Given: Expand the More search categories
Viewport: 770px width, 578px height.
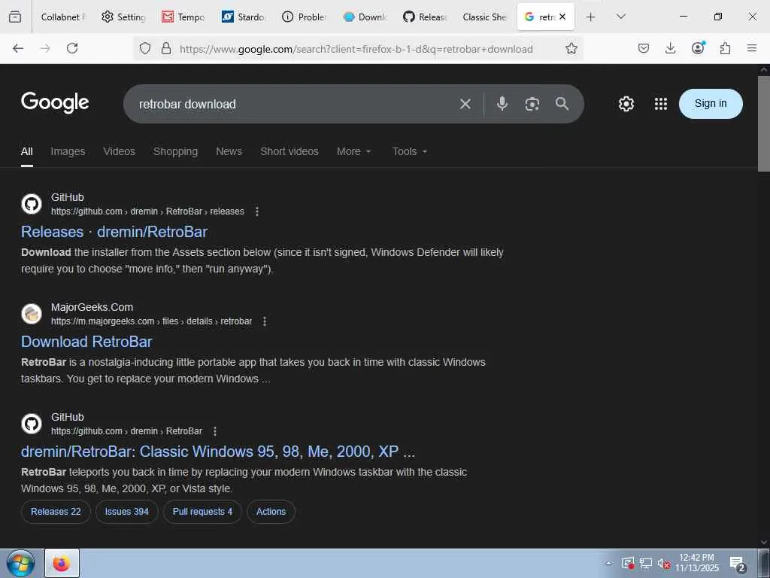Looking at the screenshot, I should click(353, 151).
